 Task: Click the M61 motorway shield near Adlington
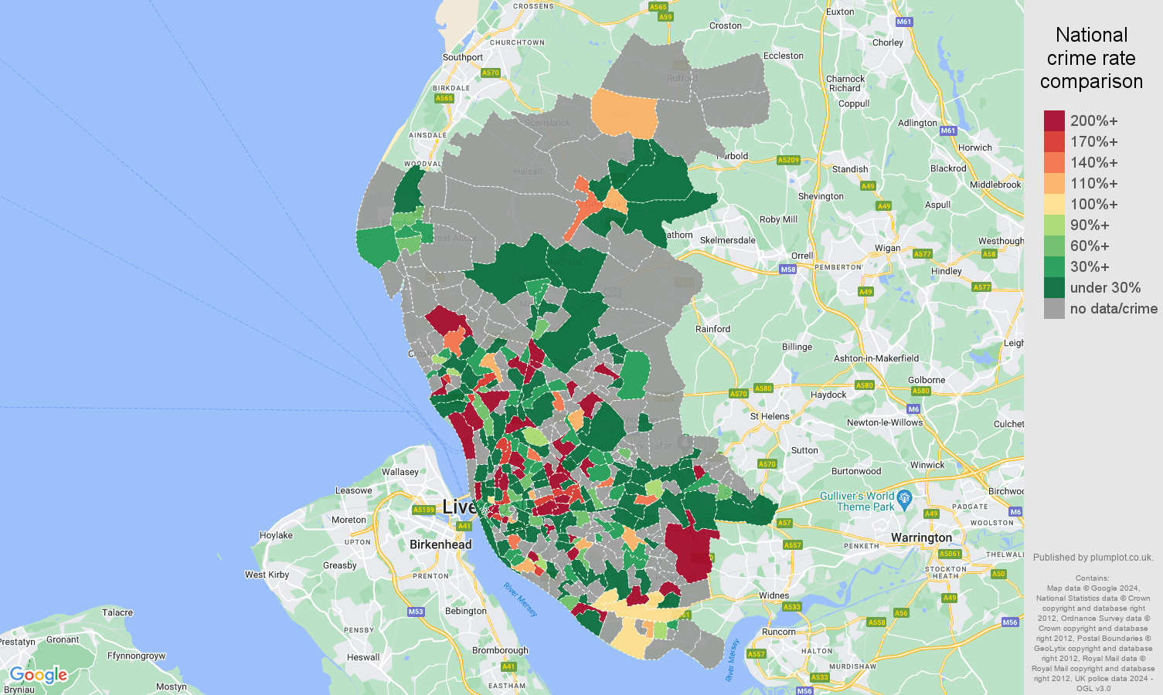tap(948, 131)
